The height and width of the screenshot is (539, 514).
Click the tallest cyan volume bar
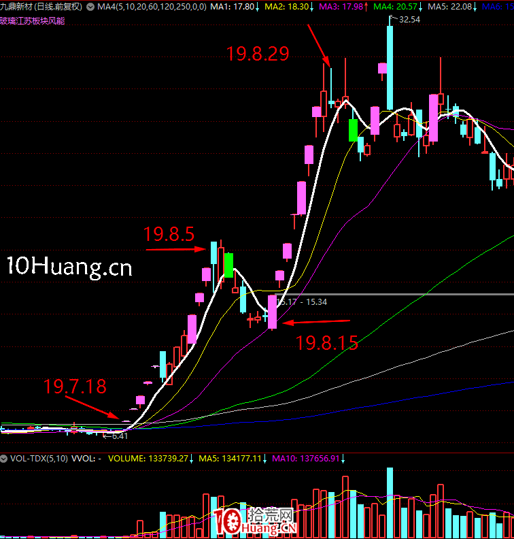(x=390, y=503)
